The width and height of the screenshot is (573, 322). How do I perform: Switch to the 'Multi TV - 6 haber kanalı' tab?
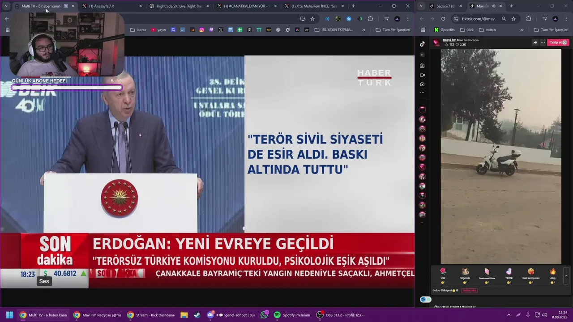tap(45, 6)
